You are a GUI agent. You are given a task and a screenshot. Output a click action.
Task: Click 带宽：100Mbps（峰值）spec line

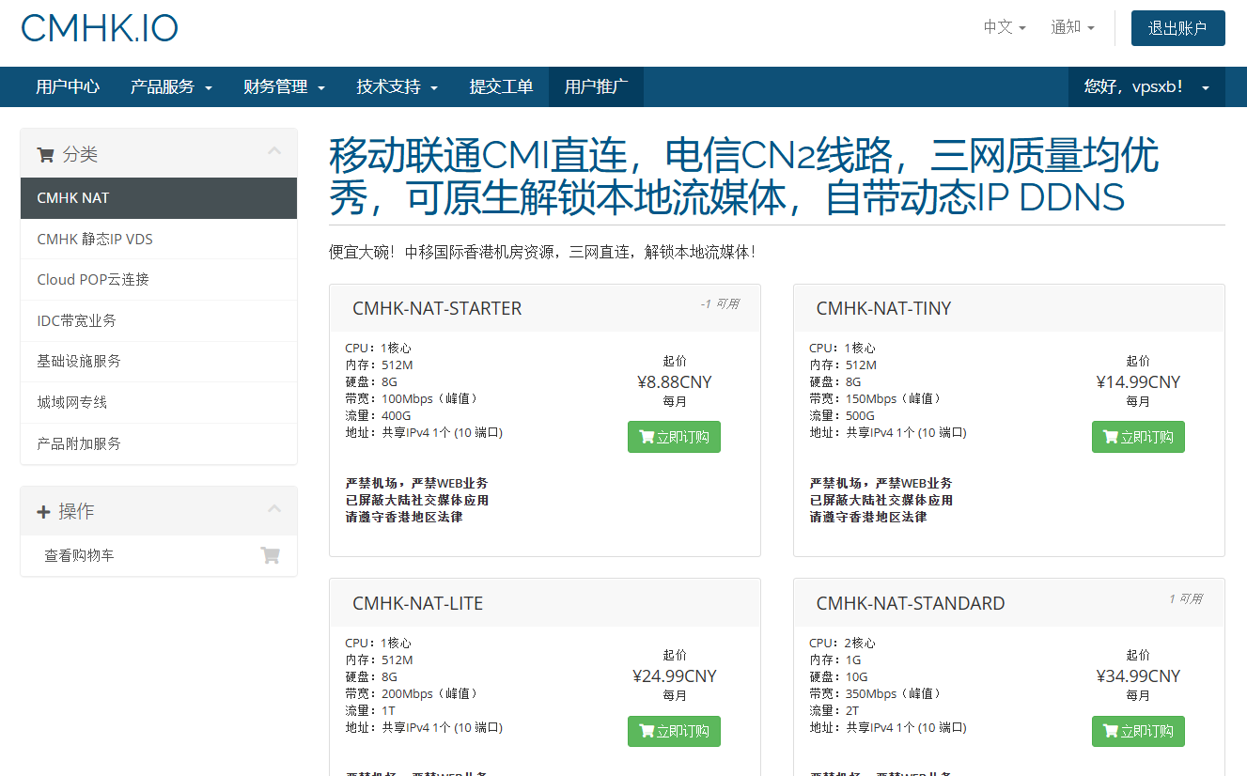412,398
